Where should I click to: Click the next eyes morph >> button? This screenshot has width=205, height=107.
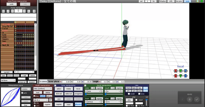tap(102, 91)
